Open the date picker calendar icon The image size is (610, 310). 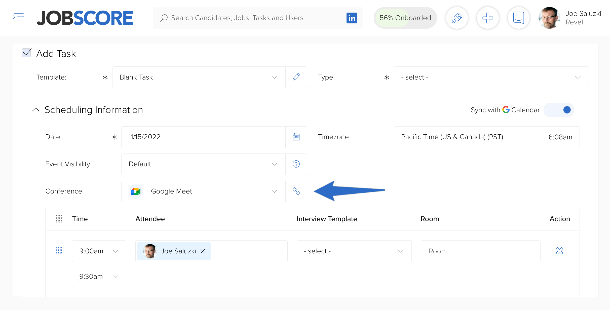tap(296, 137)
